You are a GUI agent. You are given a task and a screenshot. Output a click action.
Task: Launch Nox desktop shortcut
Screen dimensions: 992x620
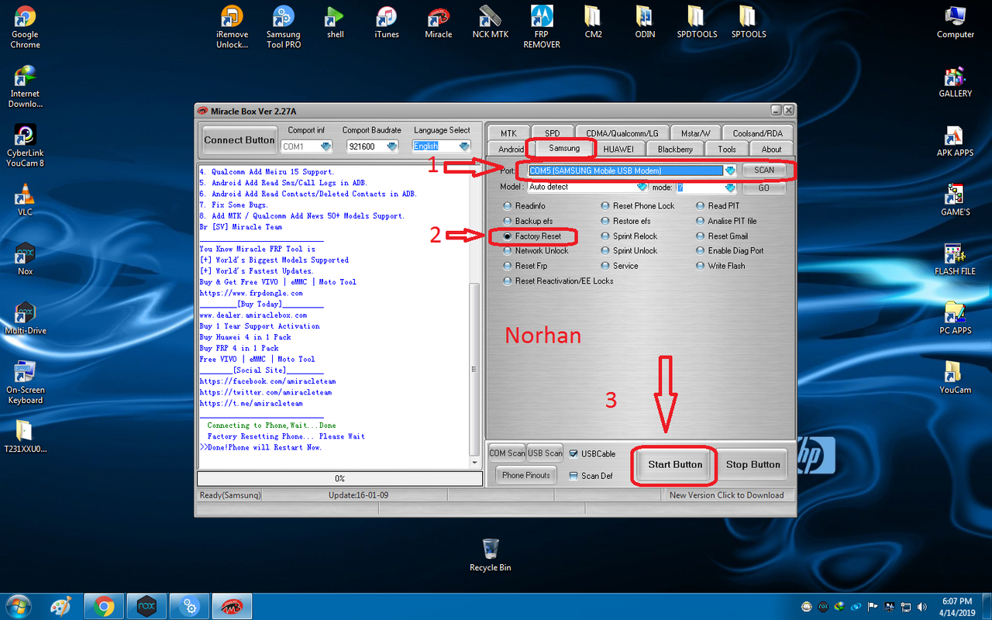(x=25, y=259)
